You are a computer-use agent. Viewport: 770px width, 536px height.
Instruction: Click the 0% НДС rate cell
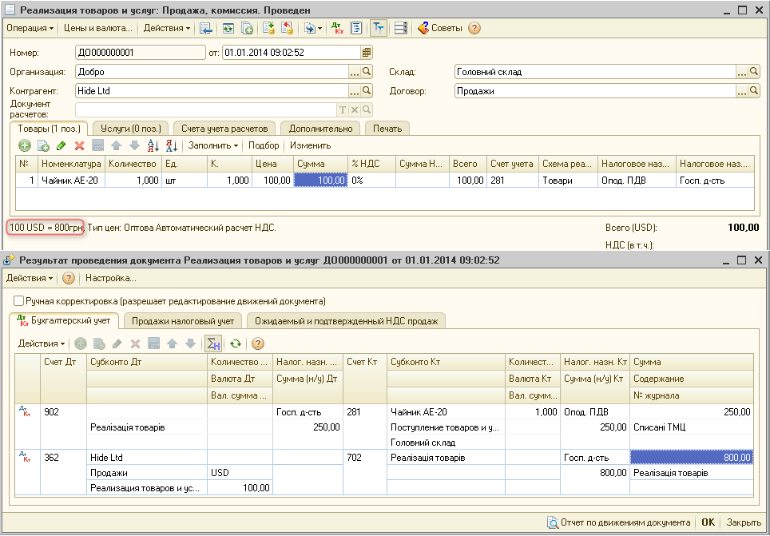click(371, 181)
